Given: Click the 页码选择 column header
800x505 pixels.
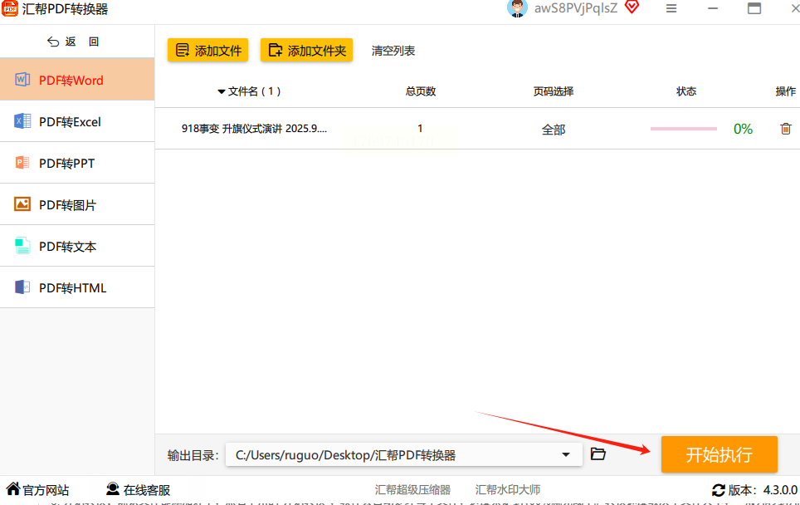Looking at the screenshot, I should (x=553, y=91).
